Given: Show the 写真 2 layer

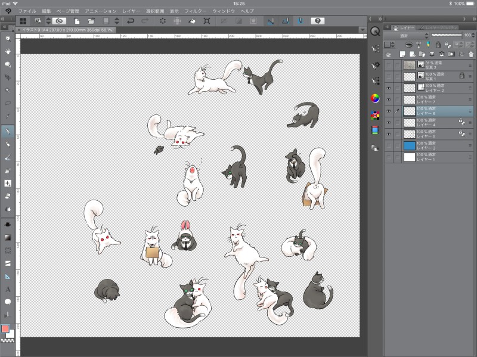Looking at the screenshot, I should point(389,64).
